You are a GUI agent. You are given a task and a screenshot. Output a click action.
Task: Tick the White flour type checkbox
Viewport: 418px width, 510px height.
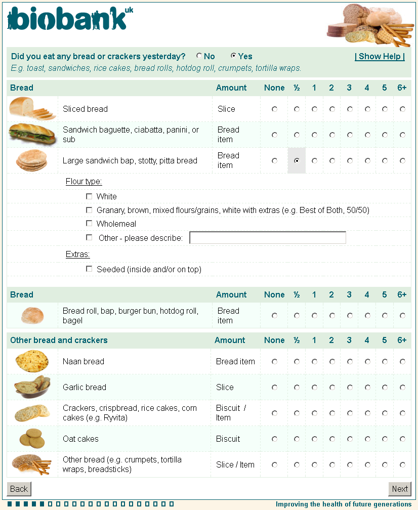[89, 196]
